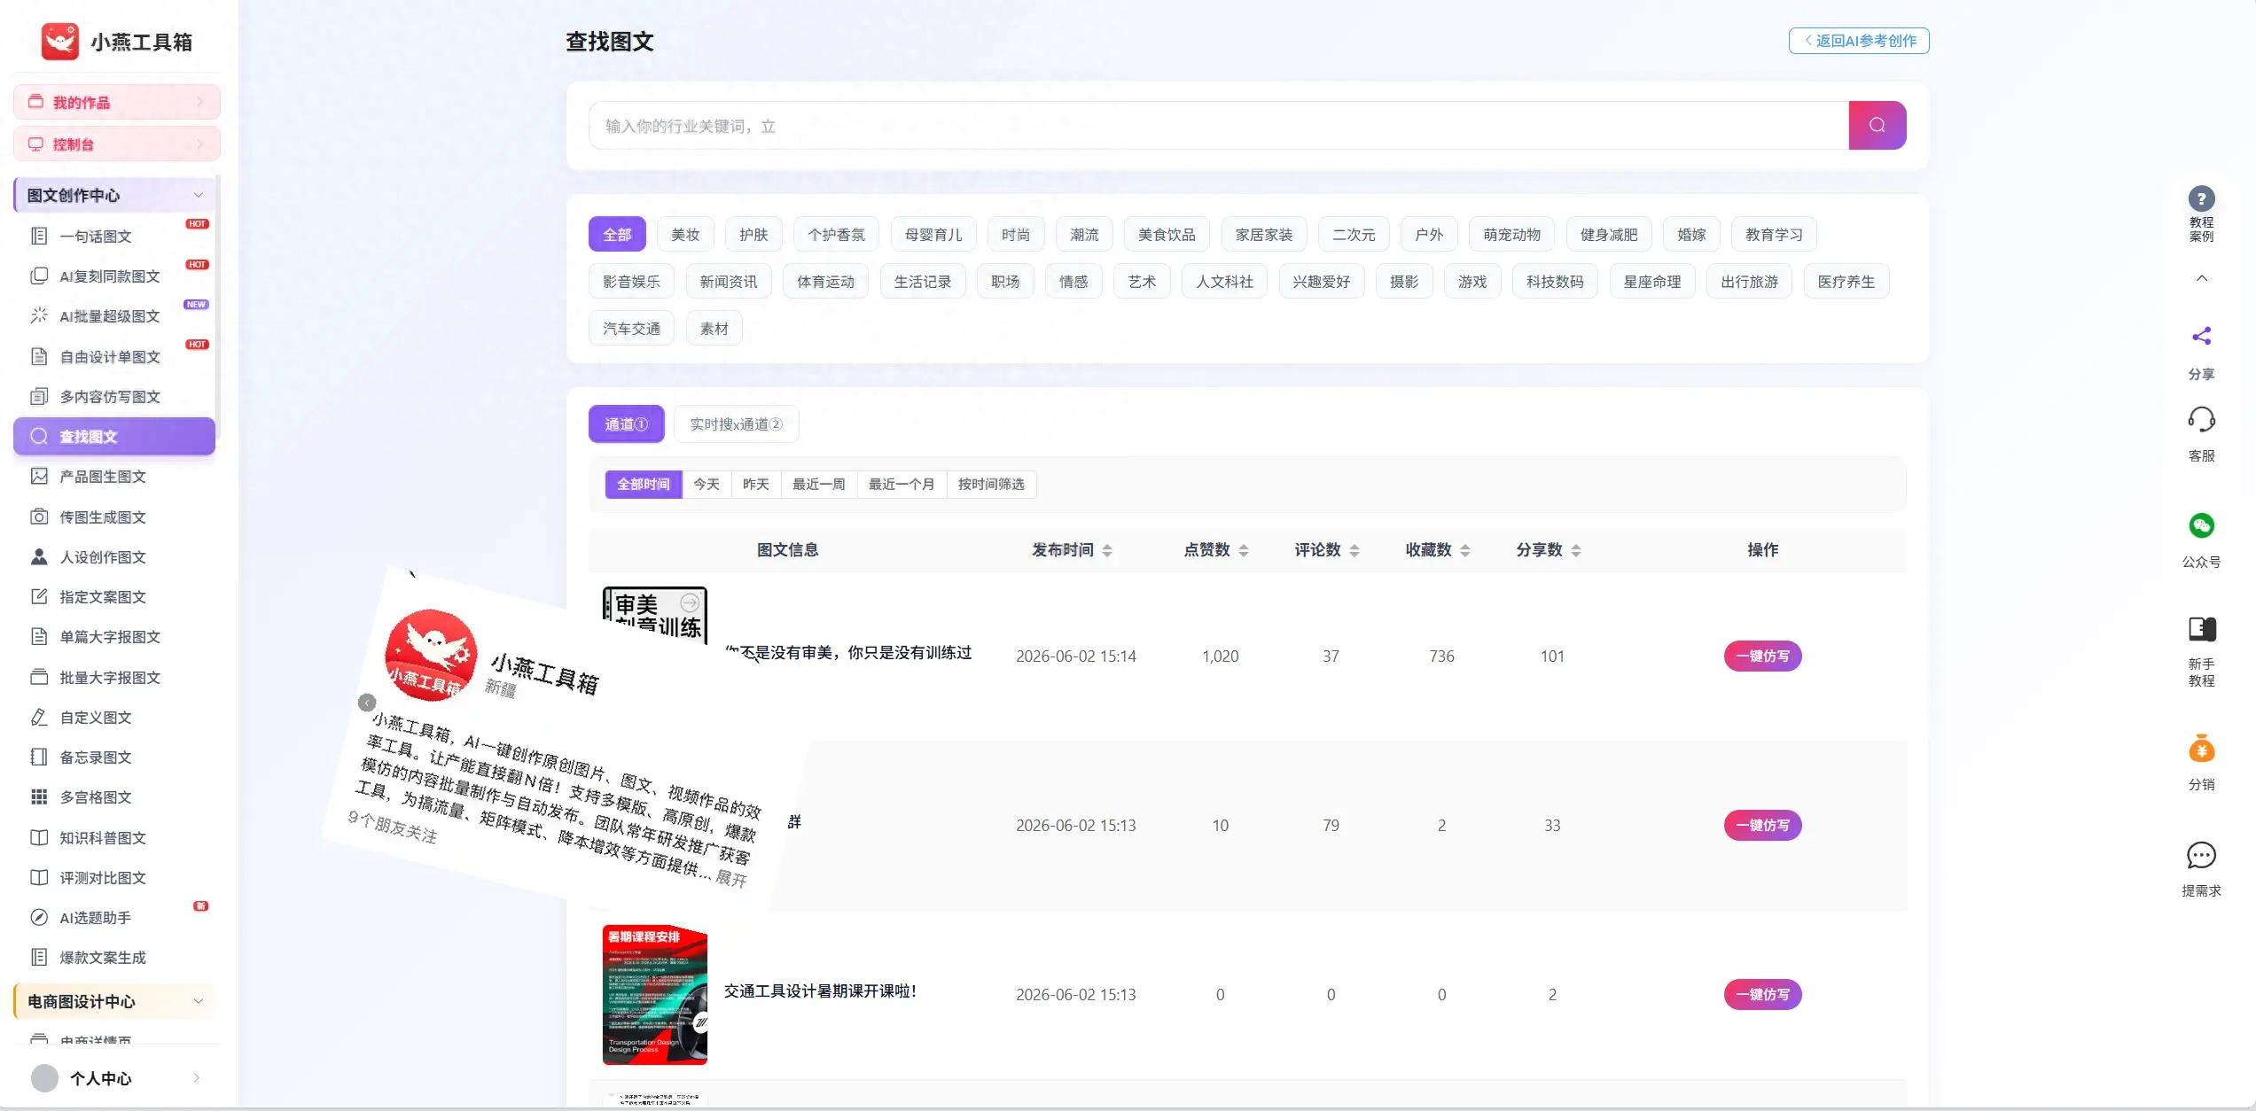Select 全部时间 filter tab
The image size is (2256, 1111).
[644, 484]
